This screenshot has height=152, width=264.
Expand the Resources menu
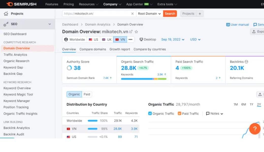click(x=89, y=4)
